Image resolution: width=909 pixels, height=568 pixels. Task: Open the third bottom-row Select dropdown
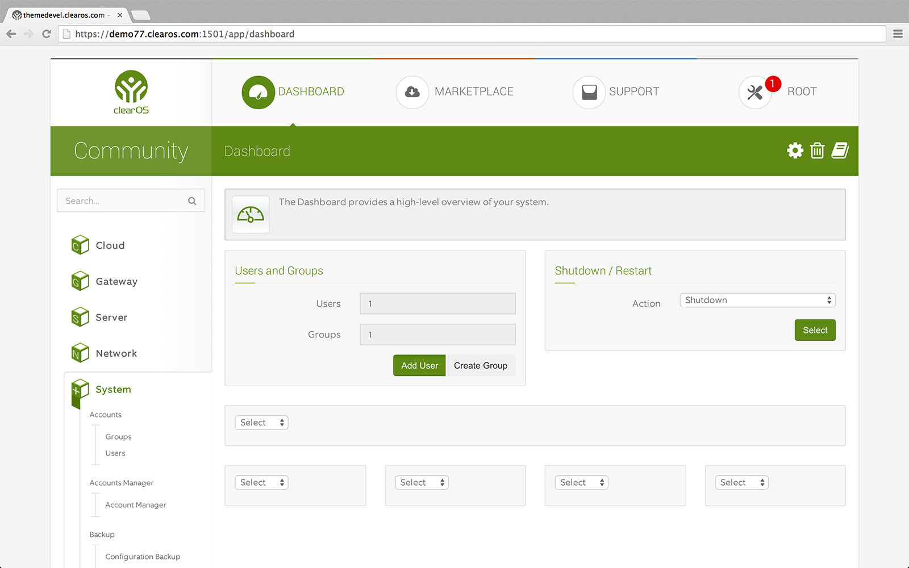[x=581, y=482]
